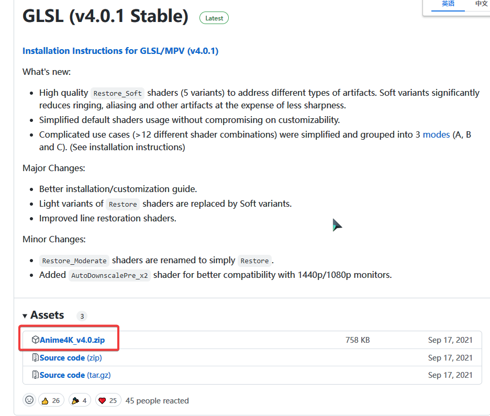This screenshot has width=490, height=416.
Task: Click the Restore_Soft code label
Action: [118, 94]
